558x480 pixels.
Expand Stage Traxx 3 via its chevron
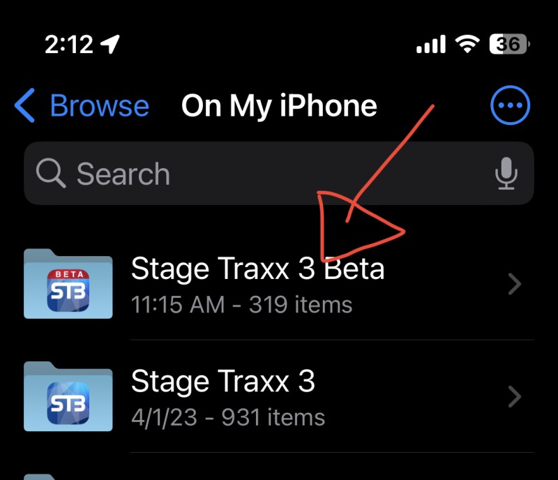point(515,396)
